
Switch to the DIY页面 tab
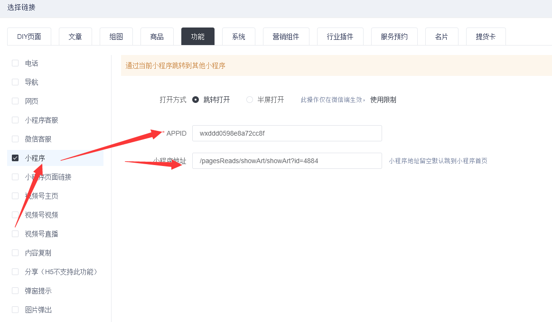coord(29,37)
